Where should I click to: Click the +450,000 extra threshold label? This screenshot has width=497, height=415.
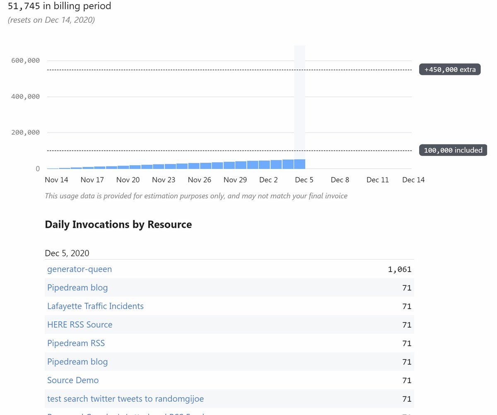pos(450,70)
